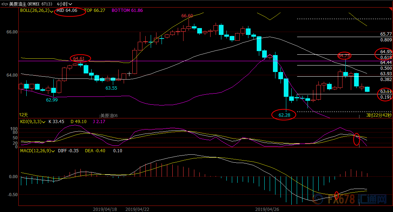Select the 0.618 Fibonacci level label
Screen dimensions: 393x212
[386, 58]
